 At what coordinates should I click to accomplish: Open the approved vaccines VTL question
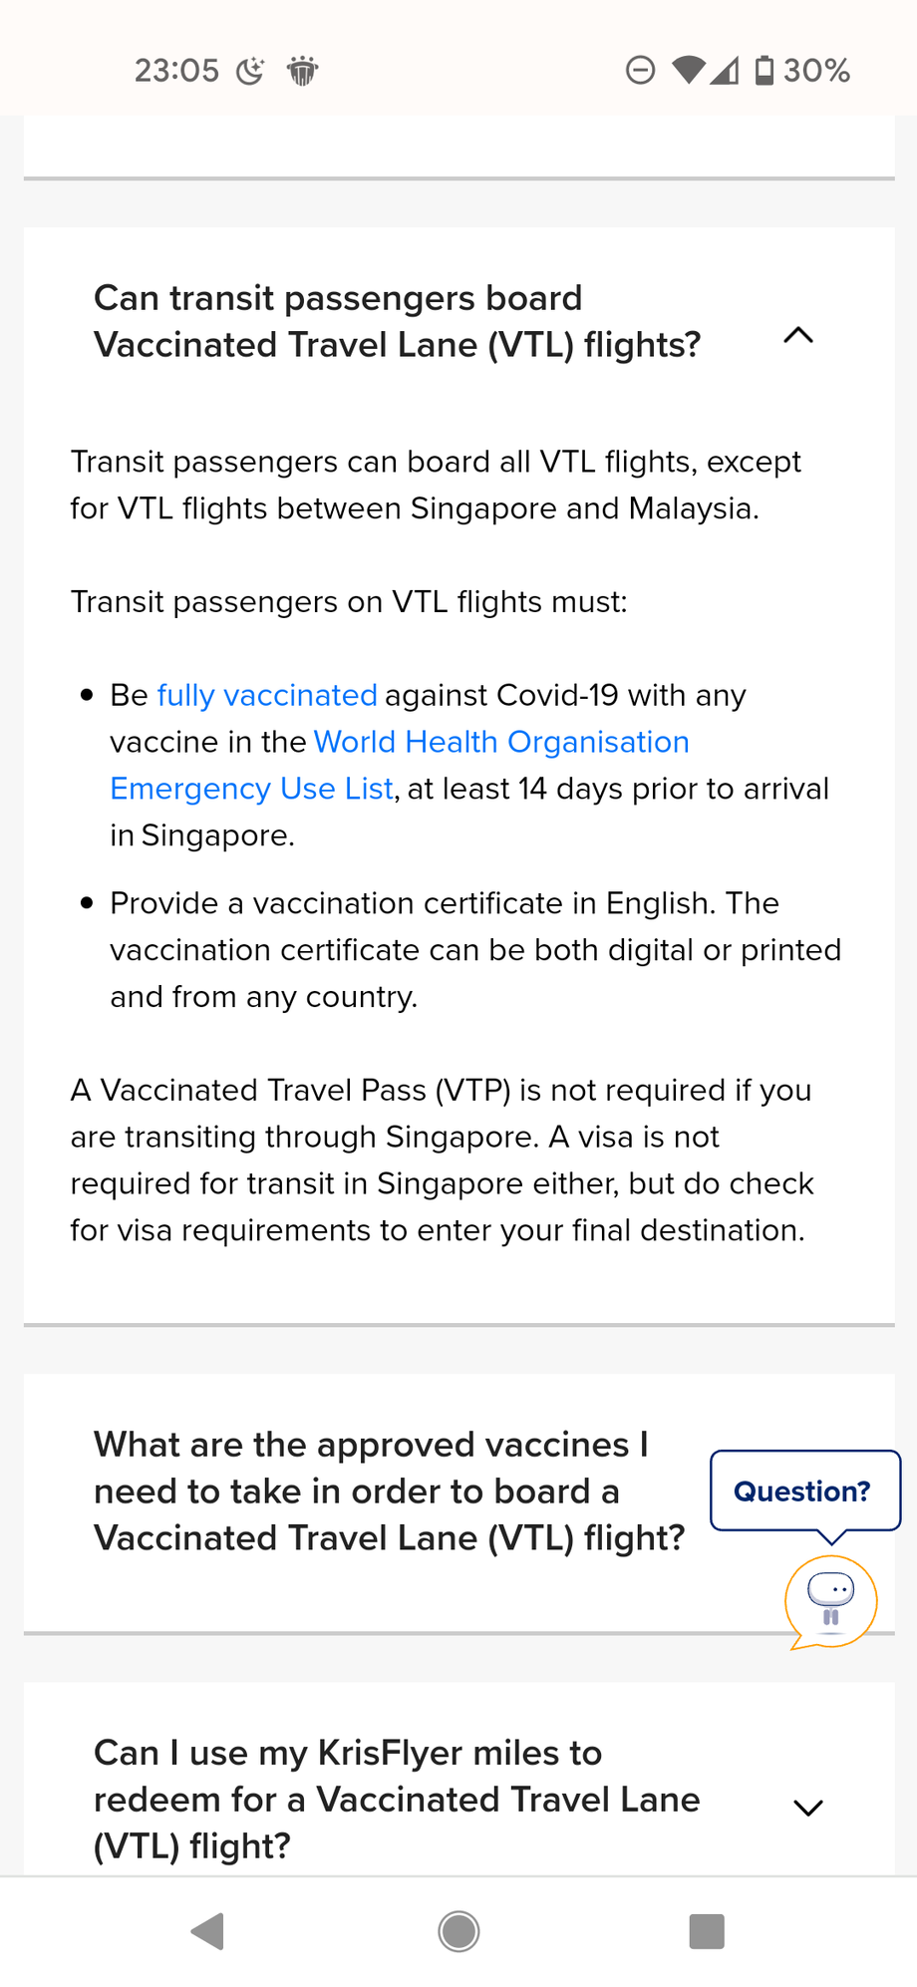[x=390, y=1491]
